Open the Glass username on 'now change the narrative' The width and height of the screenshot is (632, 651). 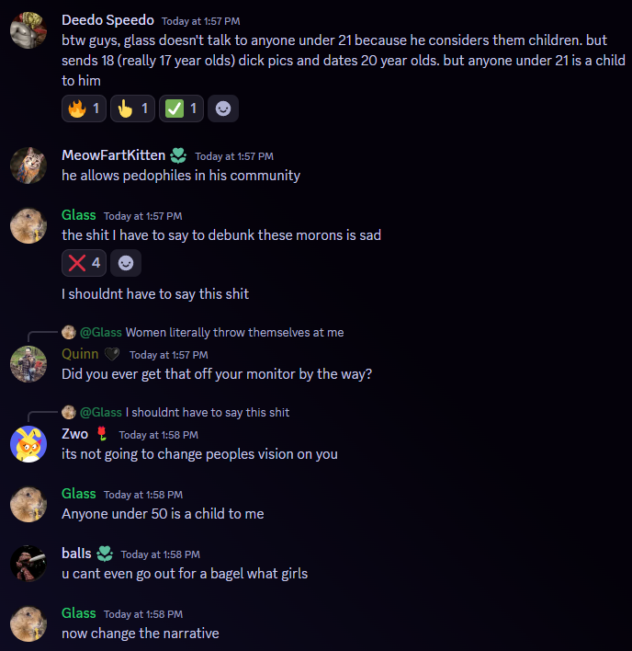coord(79,613)
